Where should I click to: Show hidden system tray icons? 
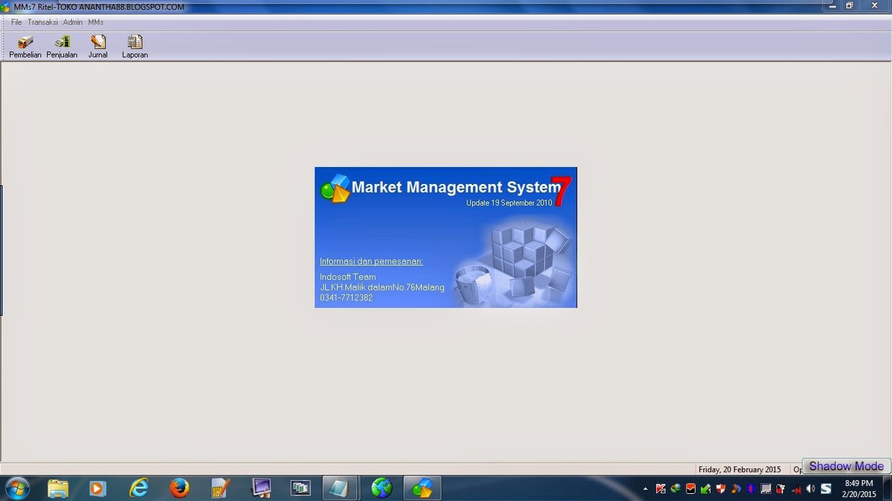(645, 489)
